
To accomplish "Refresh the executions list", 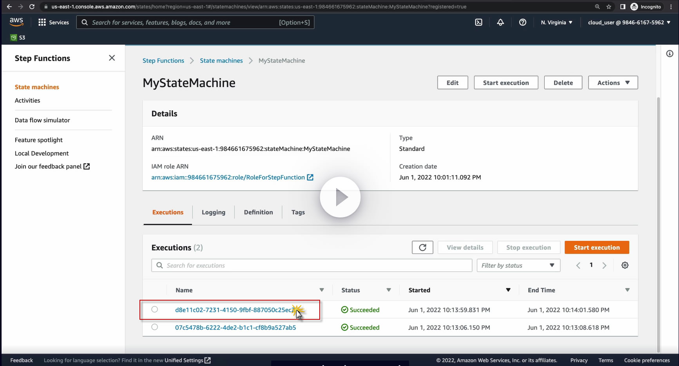I will pyautogui.click(x=422, y=247).
